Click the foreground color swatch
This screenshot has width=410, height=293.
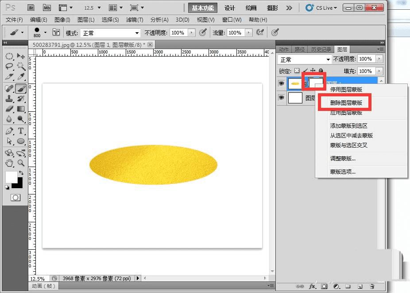[x=11, y=177]
